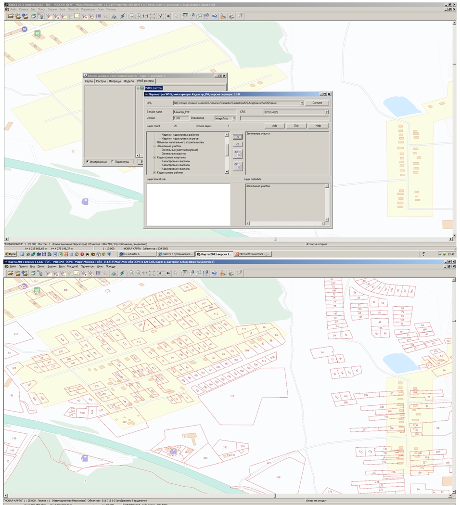Select Надписи кадастровых районов layer
460x505 pixels.
tap(180, 135)
